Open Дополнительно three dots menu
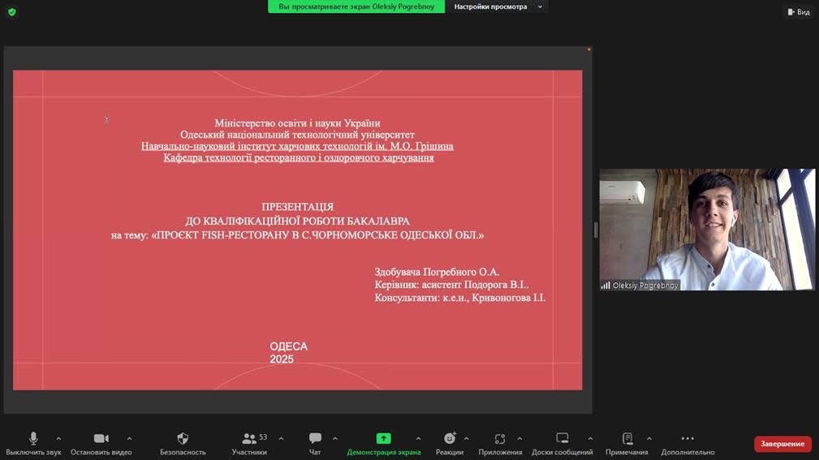Screen dimensions: 819x460 click(x=688, y=439)
